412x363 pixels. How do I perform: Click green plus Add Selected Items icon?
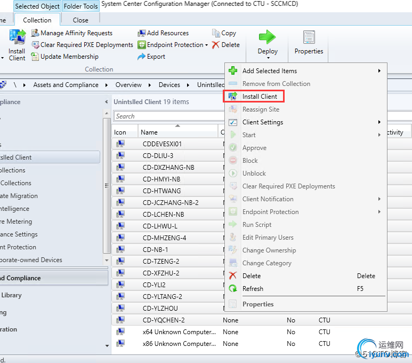[x=233, y=70]
